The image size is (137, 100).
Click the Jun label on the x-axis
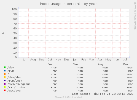pos(117,60)
